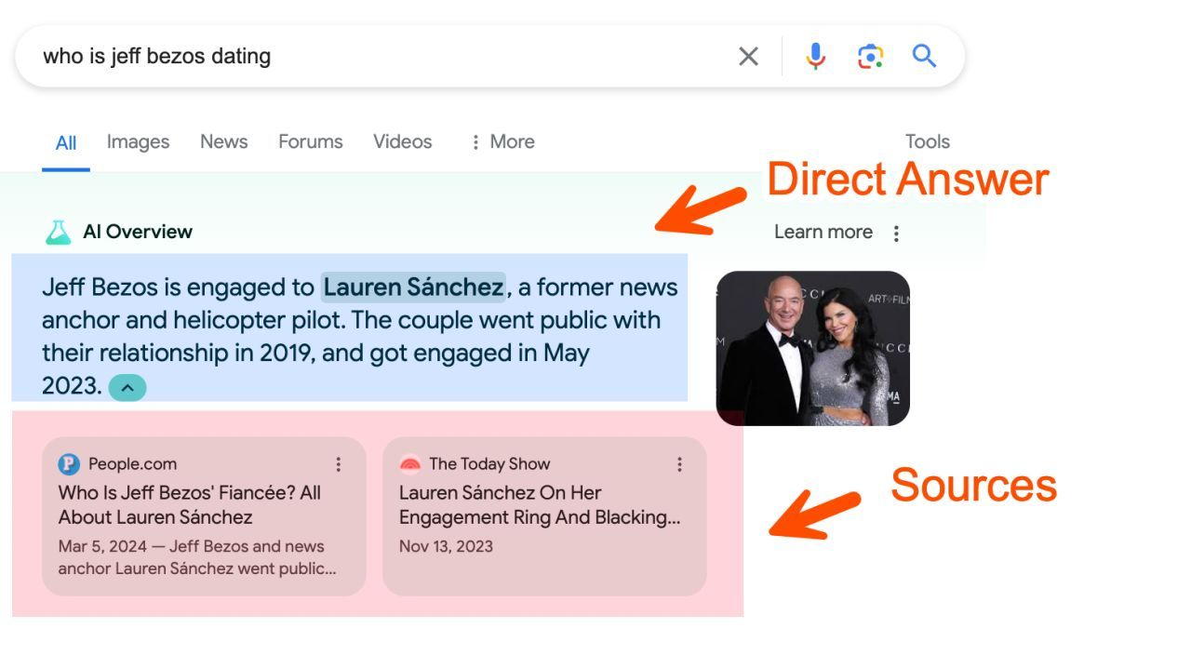Collapse the AI Overview answer chevron
This screenshot has height=655, width=1191.
(x=127, y=387)
